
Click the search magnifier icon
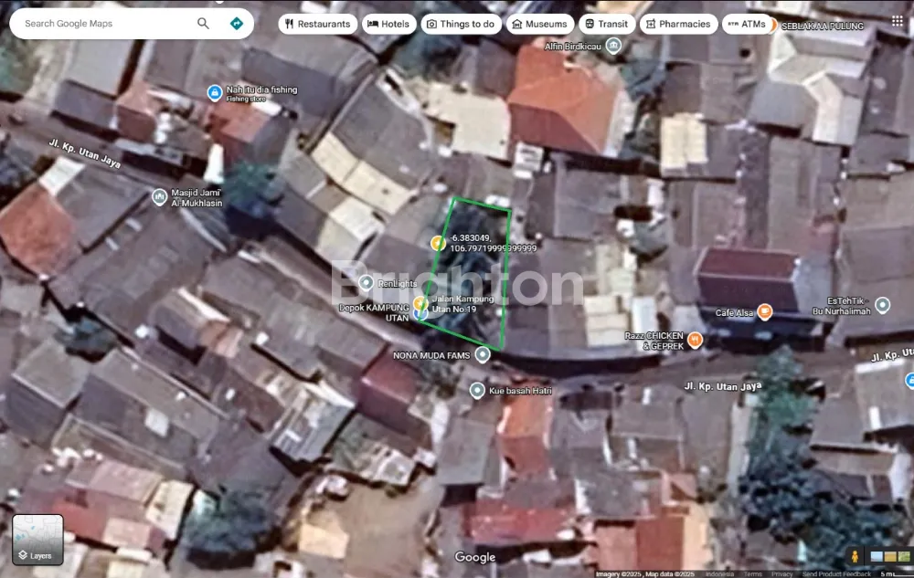tap(203, 24)
